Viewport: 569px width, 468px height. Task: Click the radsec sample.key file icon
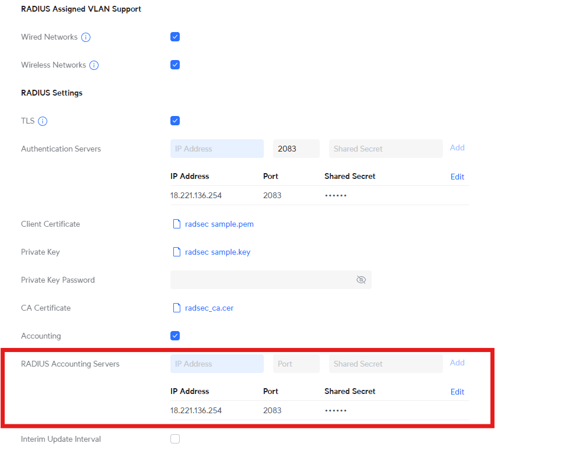pos(176,252)
